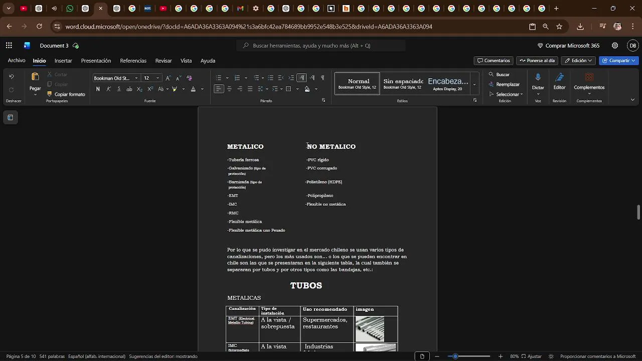Click the text highlight color marker
The height and width of the screenshot is (361, 642).
pos(175,89)
